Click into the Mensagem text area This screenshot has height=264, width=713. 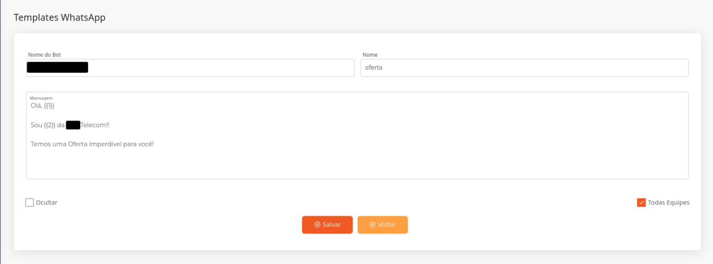click(357, 136)
